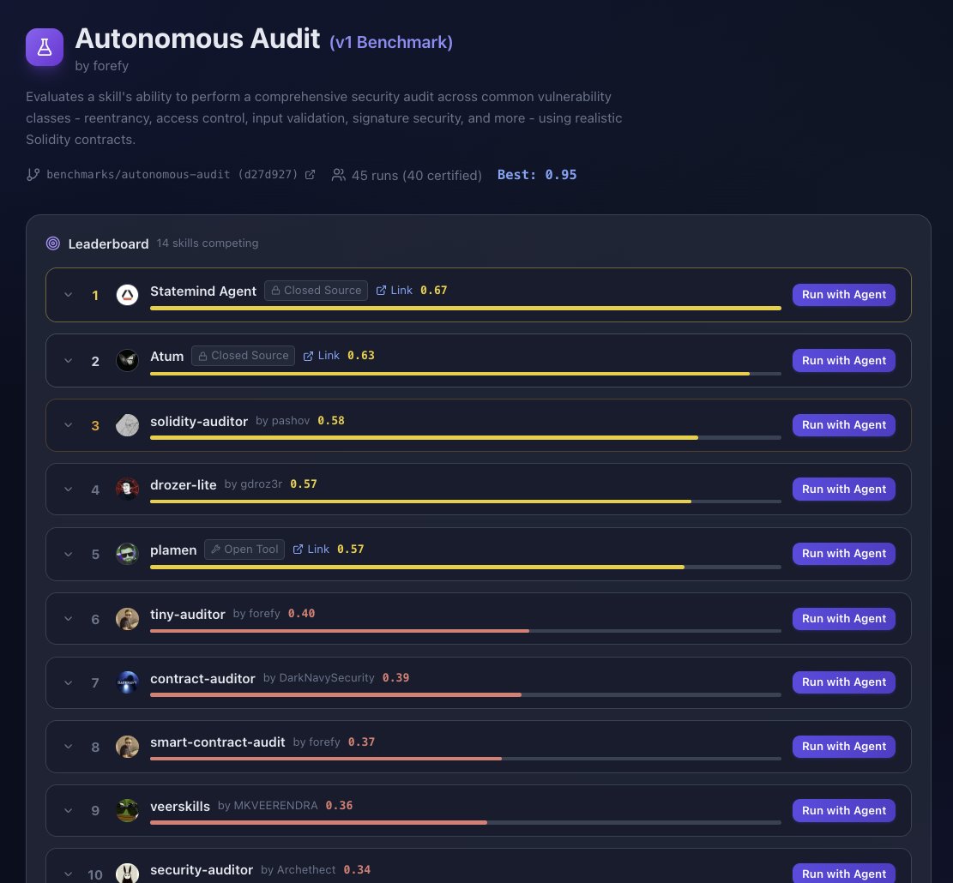Open security-auditor avatar

pos(127,874)
